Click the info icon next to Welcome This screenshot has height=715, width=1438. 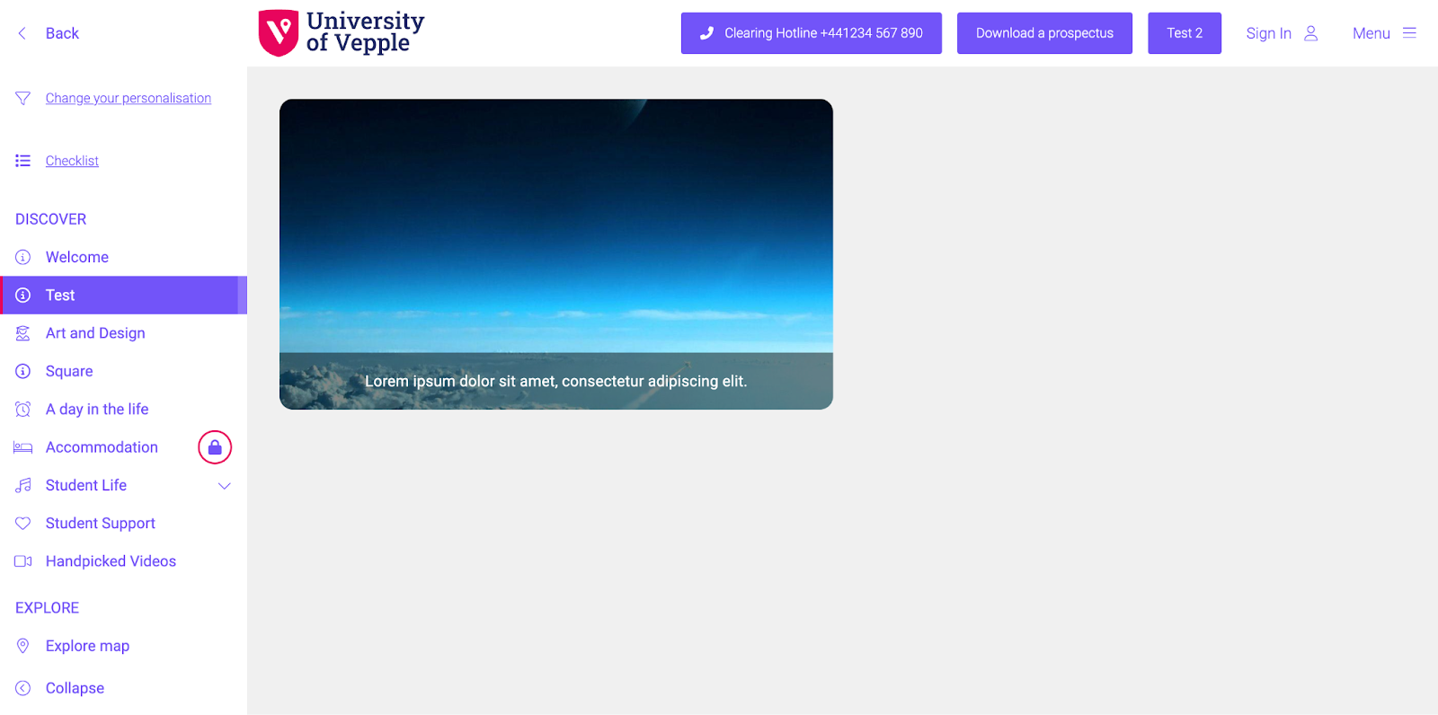[23, 257]
